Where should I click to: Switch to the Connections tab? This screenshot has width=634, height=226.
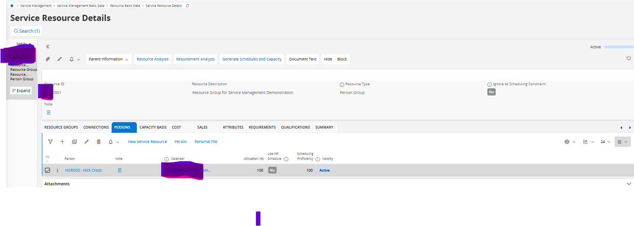(x=96, y=127)
